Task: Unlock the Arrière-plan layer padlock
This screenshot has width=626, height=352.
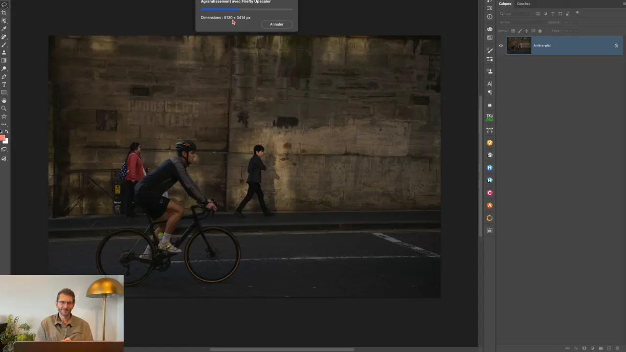Action: pyautogui.click(x=616, y=45)
